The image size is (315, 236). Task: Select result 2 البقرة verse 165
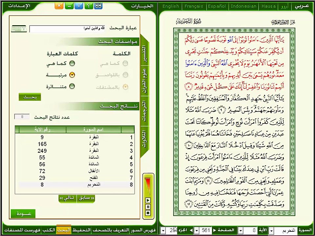point(75,144)
